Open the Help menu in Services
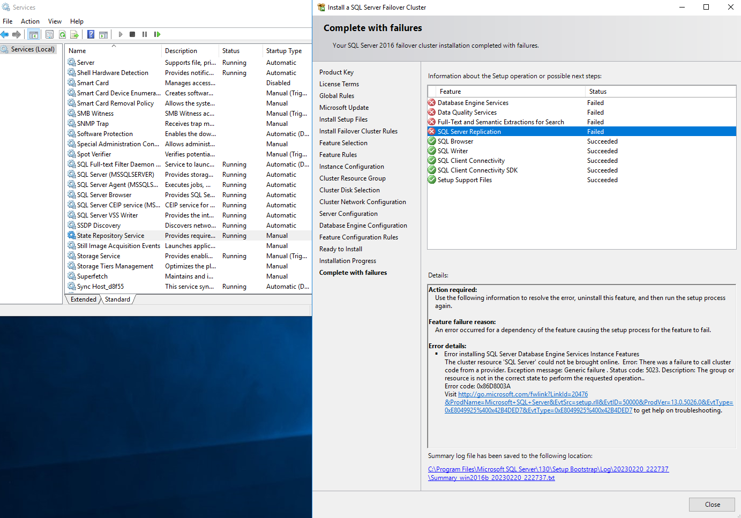Viewport: 741px width, 518px height. [x=77, y=21]
